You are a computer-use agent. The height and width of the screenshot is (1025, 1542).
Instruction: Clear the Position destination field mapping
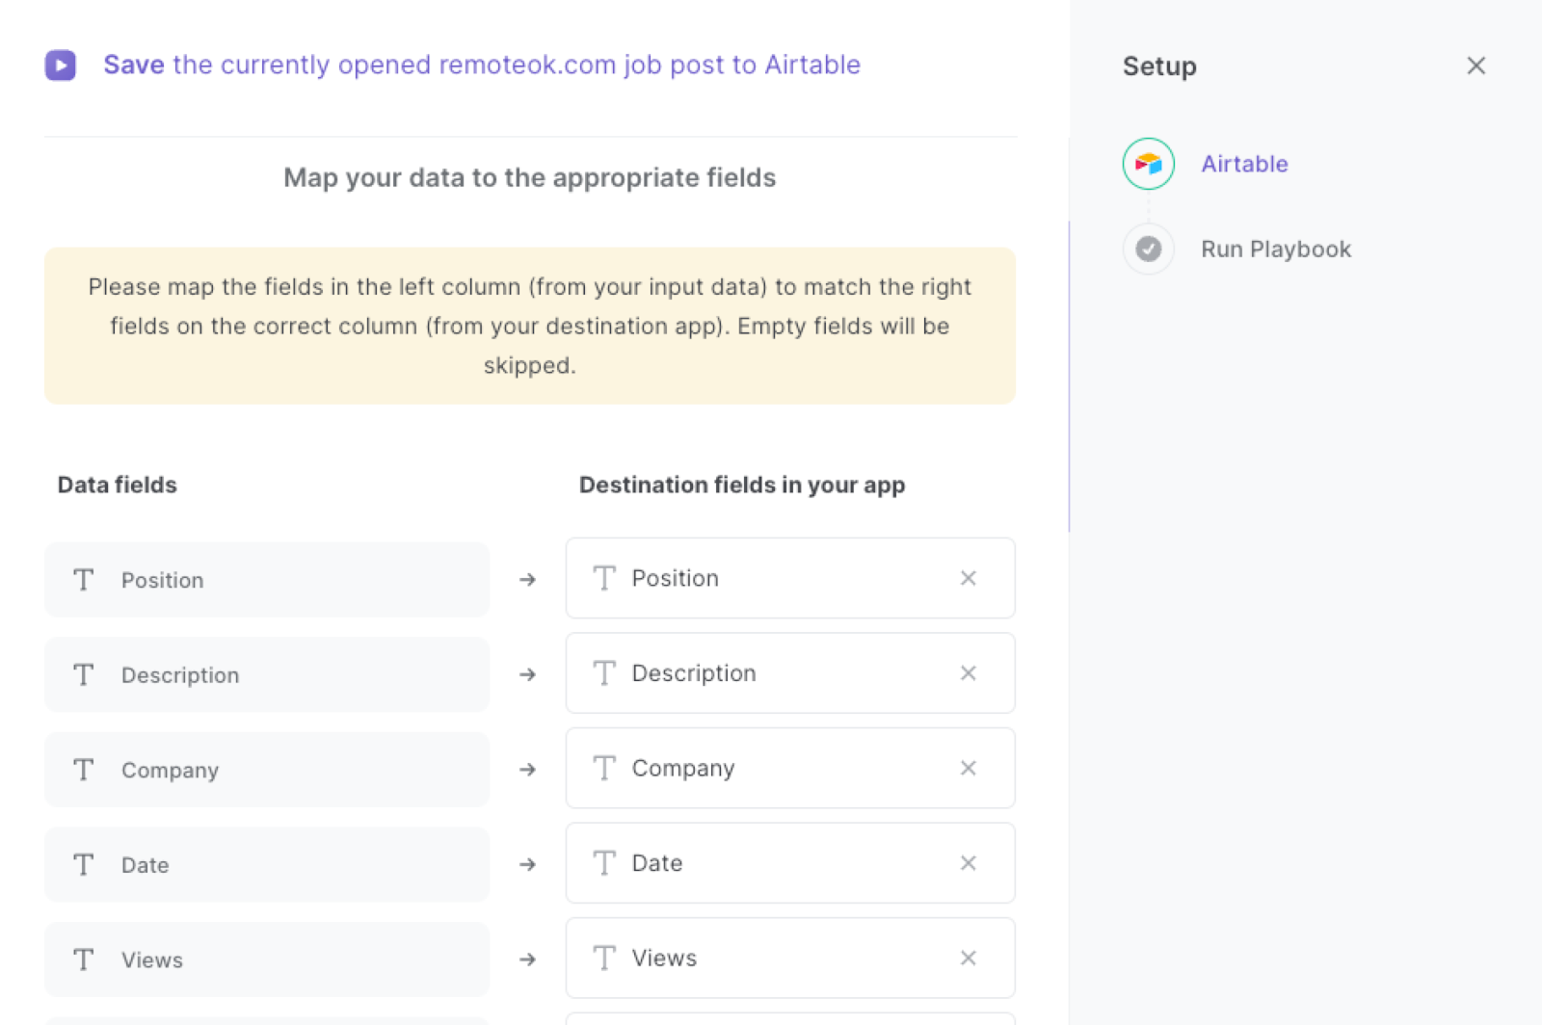pos(968,578)
